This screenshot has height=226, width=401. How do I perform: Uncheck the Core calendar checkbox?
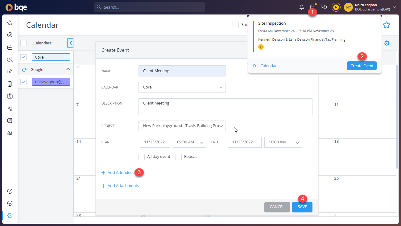pos(23,57)
